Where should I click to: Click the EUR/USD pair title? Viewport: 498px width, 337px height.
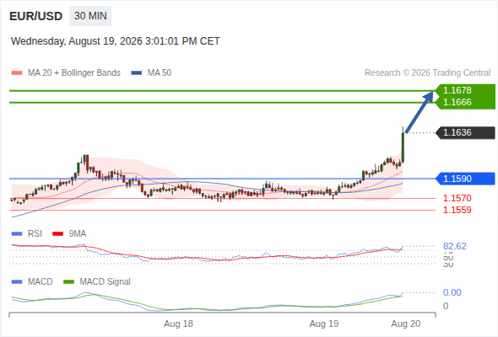point(36,16)
